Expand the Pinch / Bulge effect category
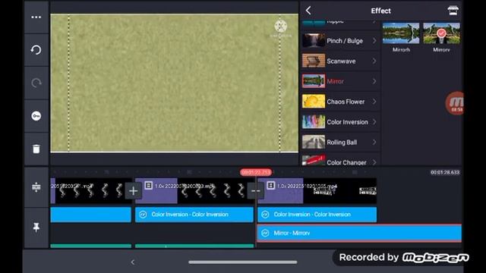The width and height of the screenshot is (486, 273). tap(374, 40)
